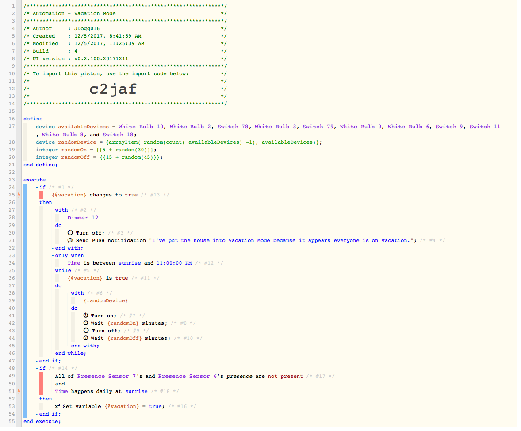Click the with statement marked #2
This screenshot has height=431, width=521.
click(61, 210)
